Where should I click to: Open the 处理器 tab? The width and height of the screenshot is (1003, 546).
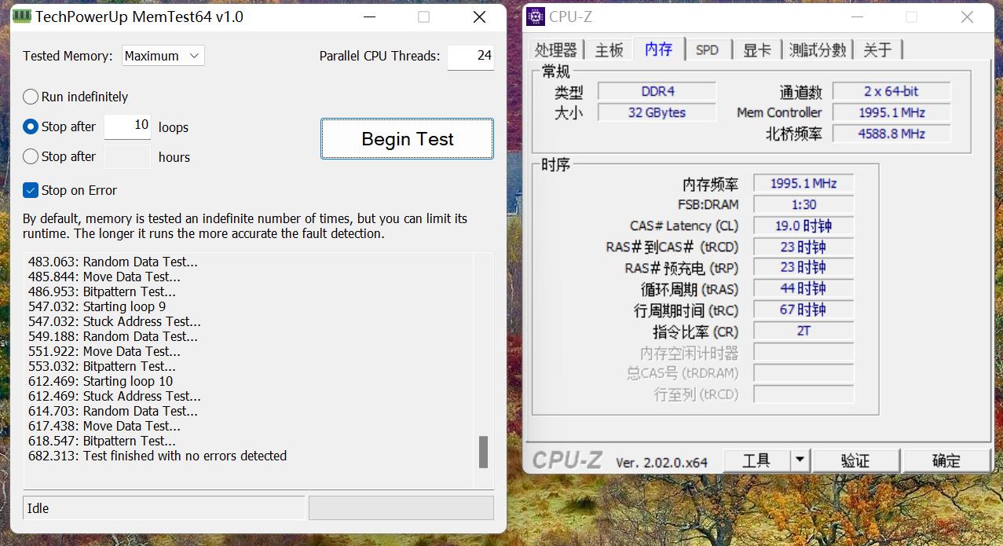click(555, 49)
